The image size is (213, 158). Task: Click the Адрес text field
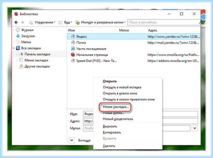tap(141, 121)
